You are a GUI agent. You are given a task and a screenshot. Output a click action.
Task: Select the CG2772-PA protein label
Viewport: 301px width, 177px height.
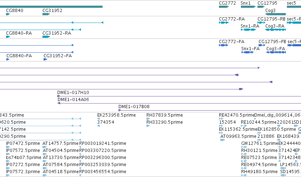(x=232, y=42)
